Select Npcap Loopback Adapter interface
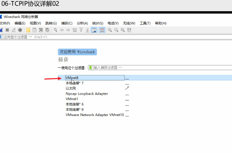232x153 pixels. coord(87,94)
